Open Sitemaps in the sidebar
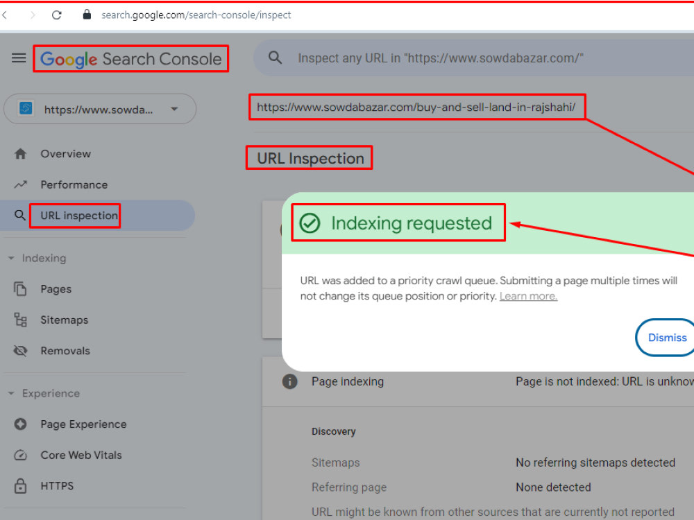 (64, 320)
